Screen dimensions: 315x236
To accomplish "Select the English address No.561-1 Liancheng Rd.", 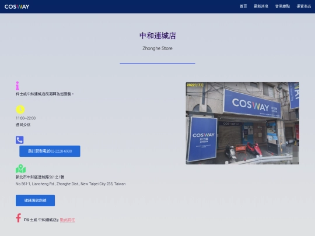I will click(x=71, y=184).
